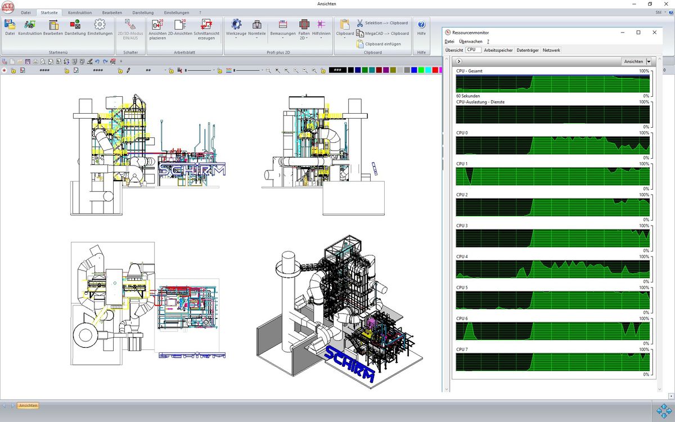Click the new blank document icon
This screenshot has width=675, height=422.
click(x=12, y=61)
